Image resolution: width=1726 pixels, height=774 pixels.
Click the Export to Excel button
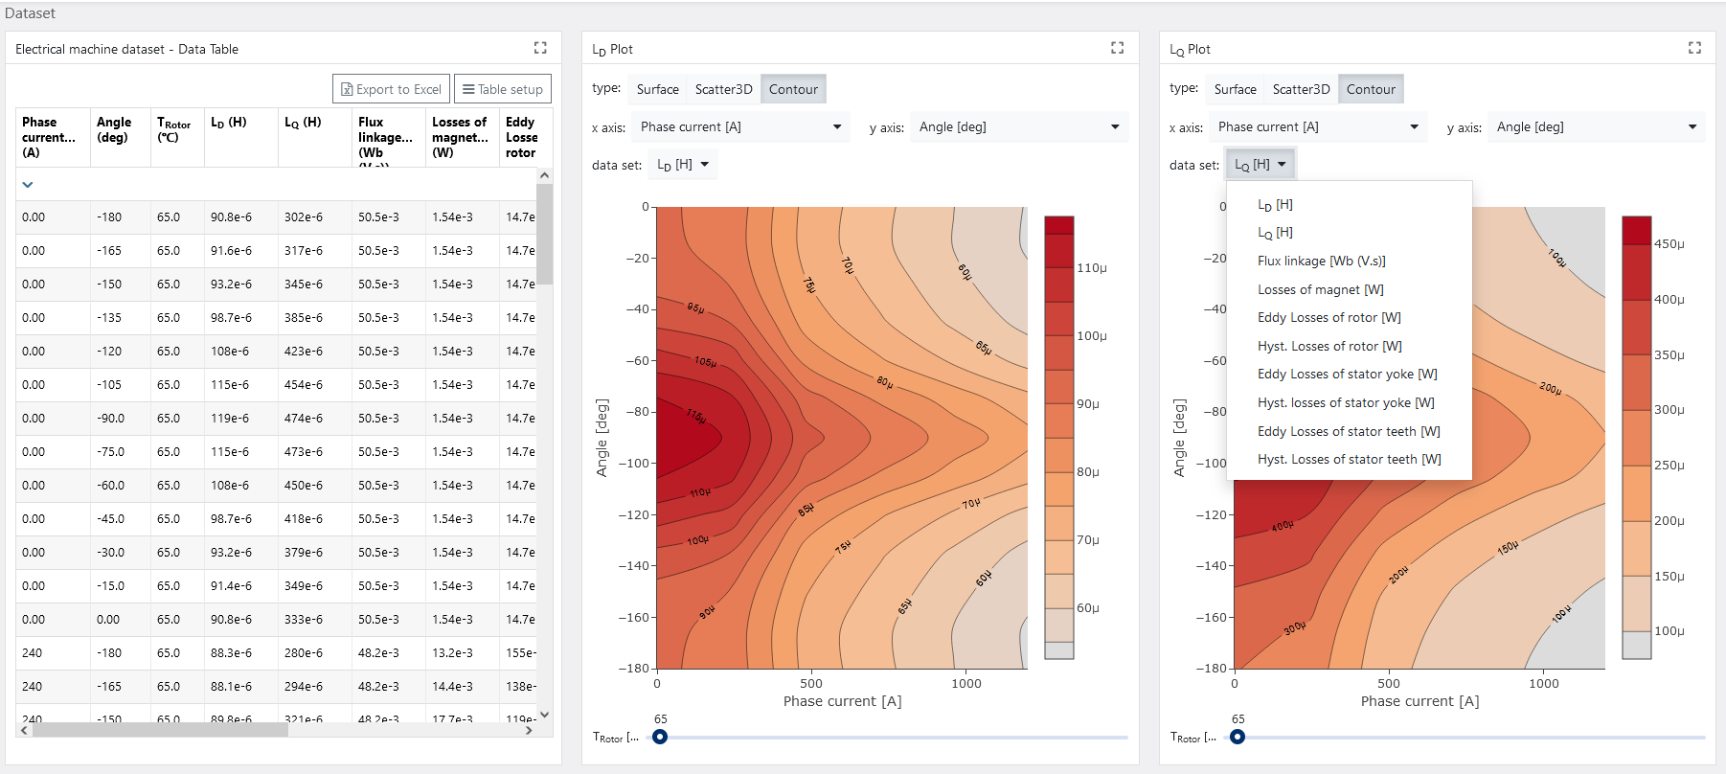point(391,89)
